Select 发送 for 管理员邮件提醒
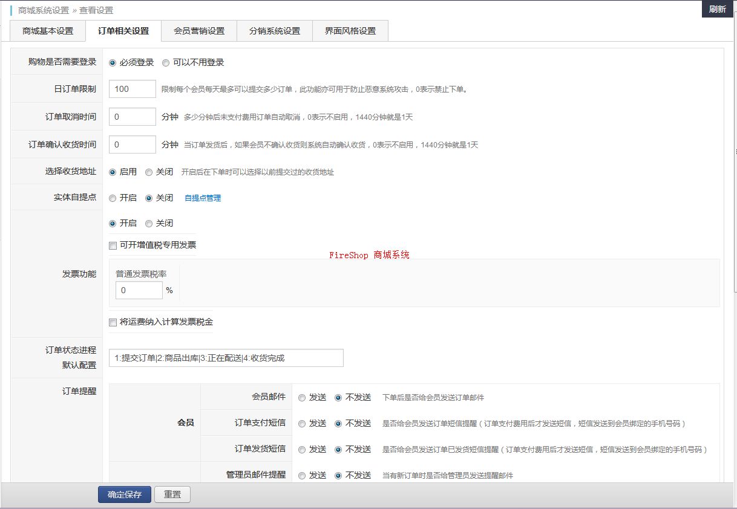 302,476
